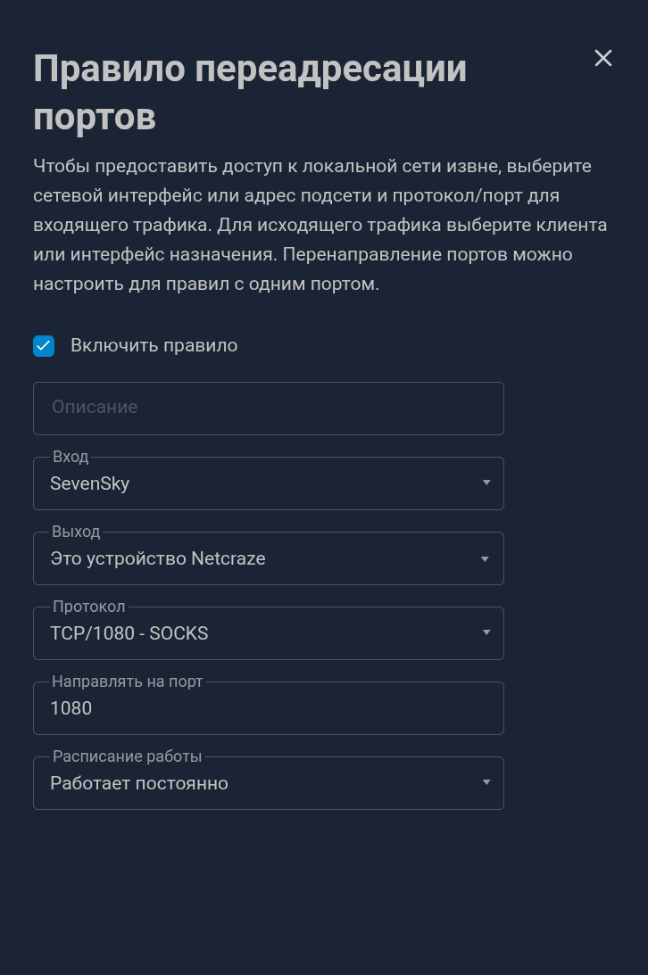The width and height of the screenshot is (648, 975).
Task: Click the small 'Выход' field label
Action: click(76, 532)
